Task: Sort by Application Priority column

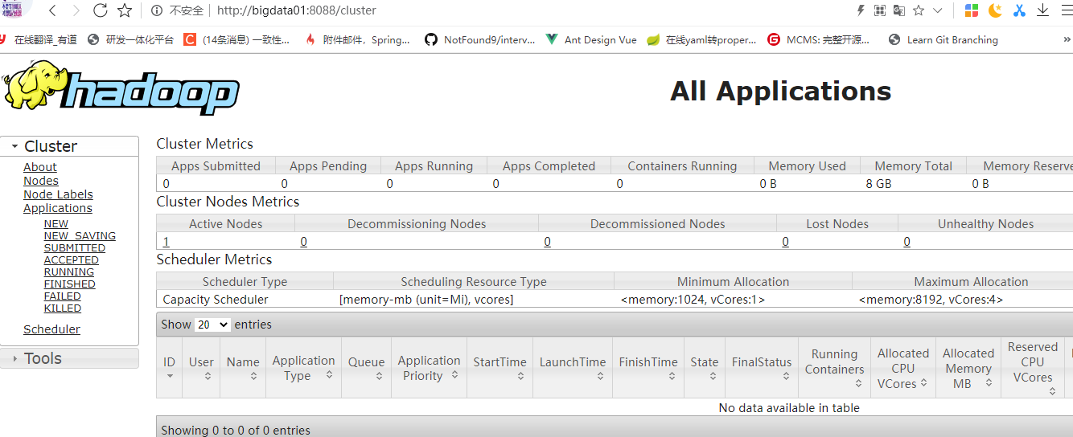Action: [x=429, y=368]
